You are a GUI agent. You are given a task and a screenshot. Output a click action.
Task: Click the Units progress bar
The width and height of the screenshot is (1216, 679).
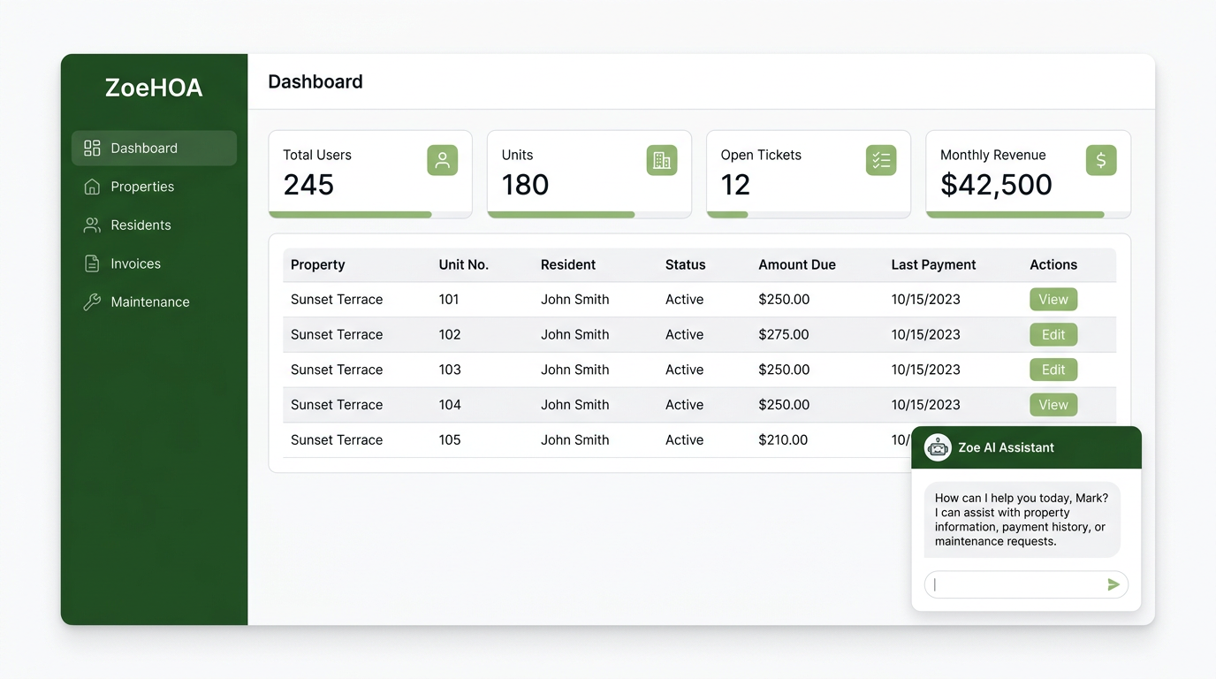point(589,215)
